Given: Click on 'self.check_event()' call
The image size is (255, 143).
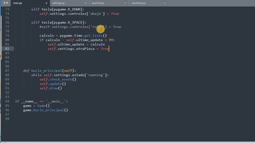Looking at the screenshot, I should 58,79.
